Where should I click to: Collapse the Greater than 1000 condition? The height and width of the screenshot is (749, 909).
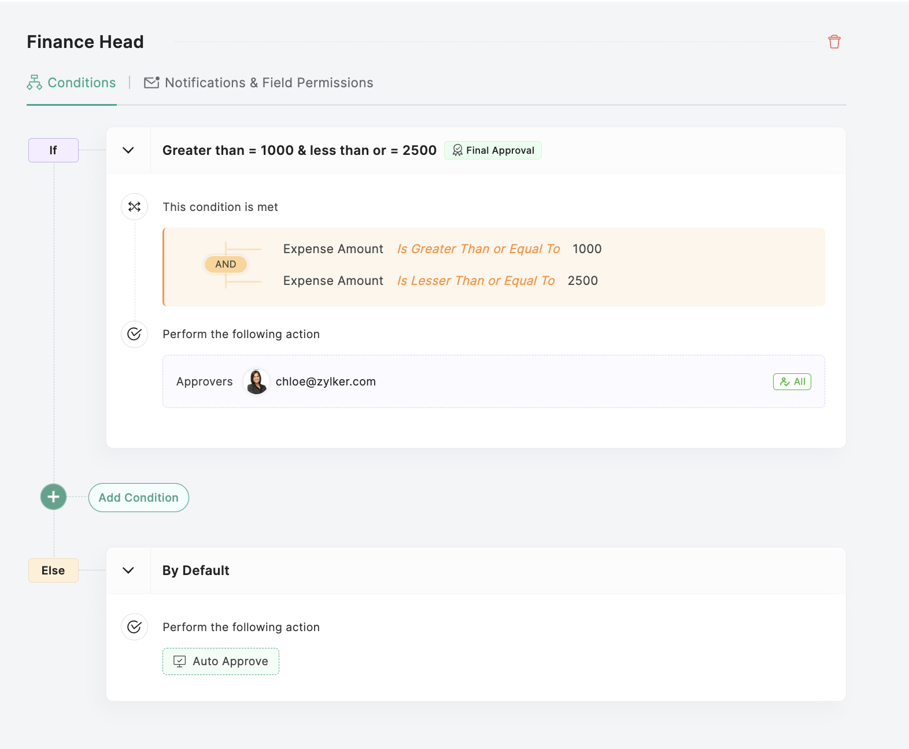tap(128, 150)
